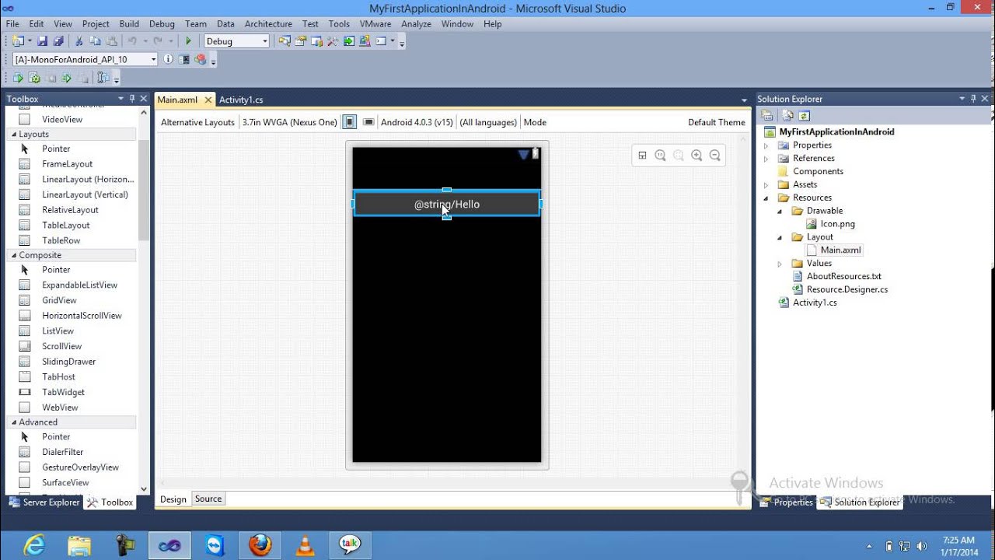The width and height of the screenshot is (995, 560).
Task: Start debugging with the green play icon
Action: click(x=188, y=41)
